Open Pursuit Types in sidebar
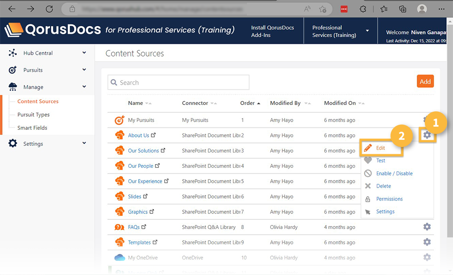 click(33, 114)
